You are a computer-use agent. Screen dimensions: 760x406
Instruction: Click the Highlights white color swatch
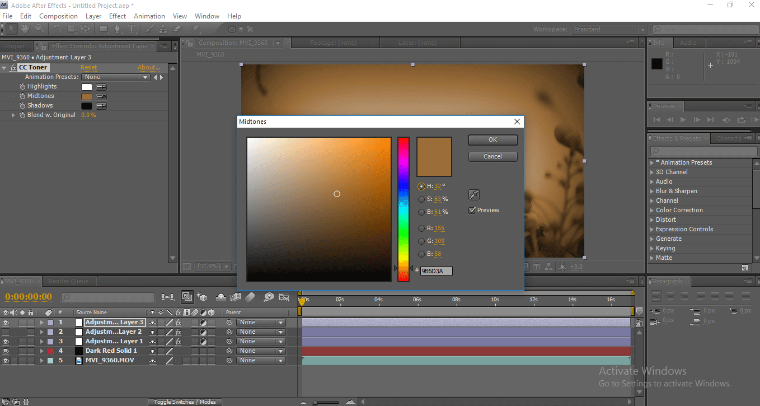coord(87,87)
